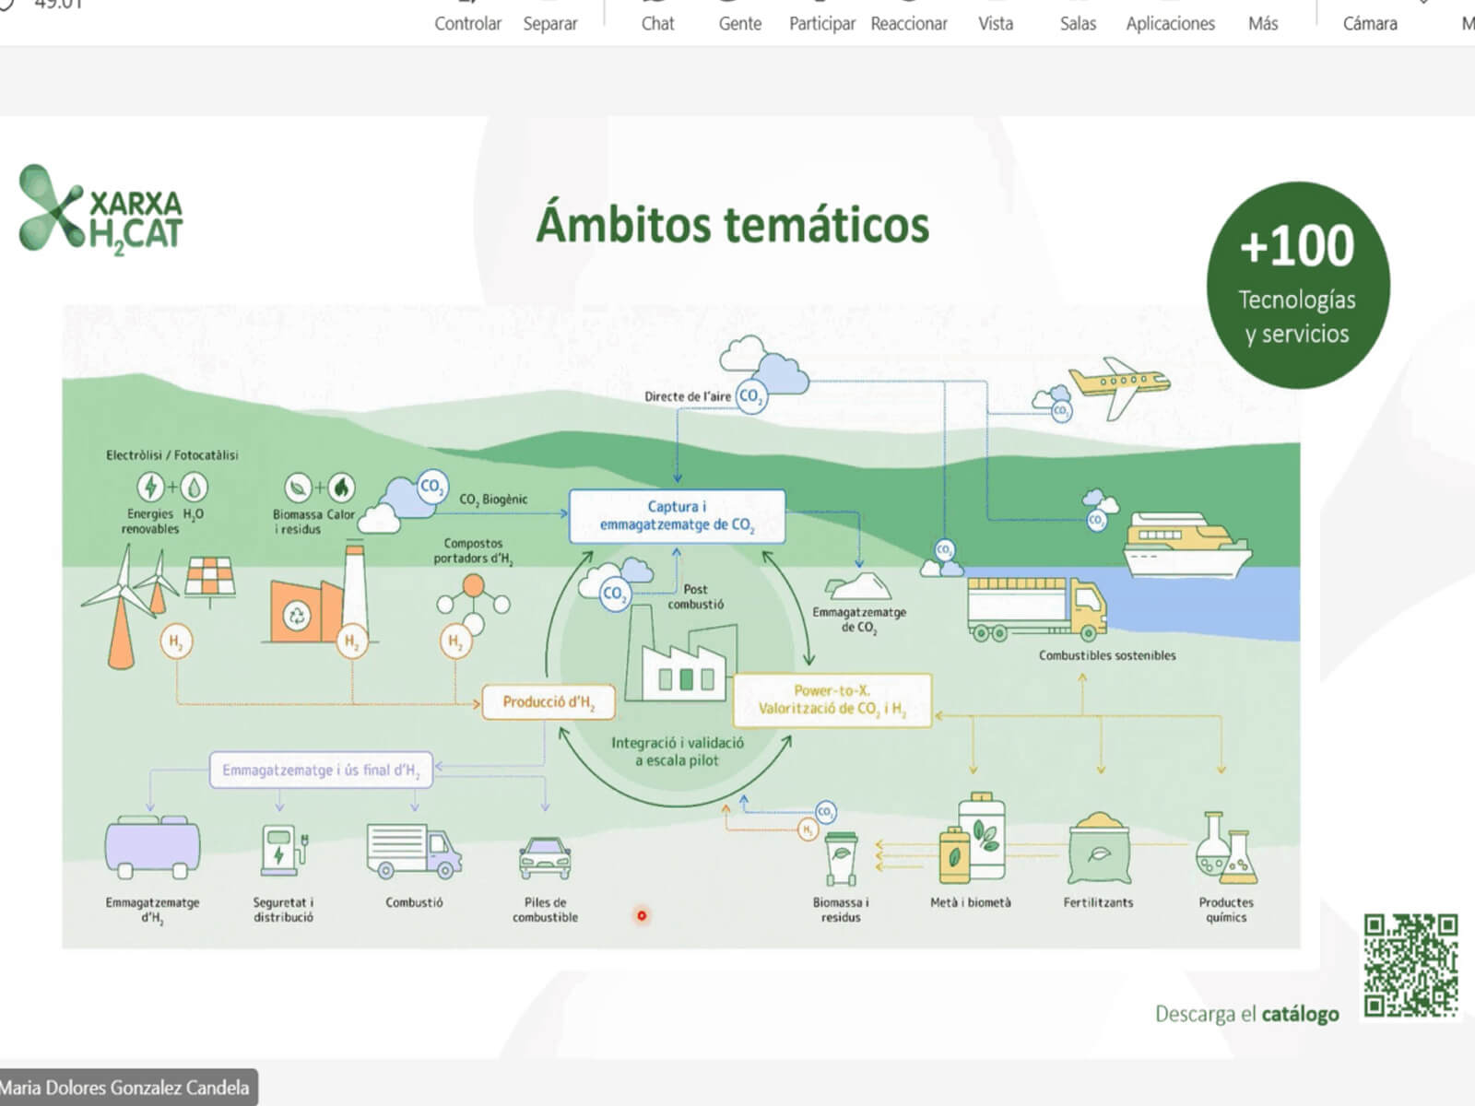Toggle the Cámara on or off
The width and height of the screenshot is (1475, 1106).
click(1369, 23)
